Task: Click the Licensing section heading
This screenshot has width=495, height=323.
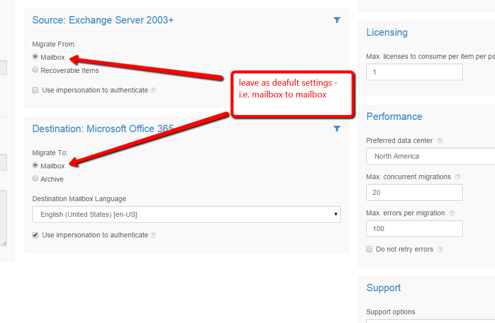Action: 387,32
